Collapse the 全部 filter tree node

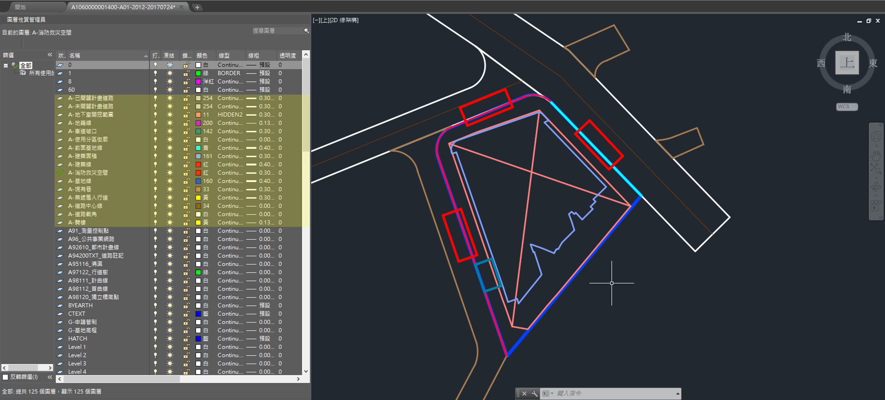(6, 65)
